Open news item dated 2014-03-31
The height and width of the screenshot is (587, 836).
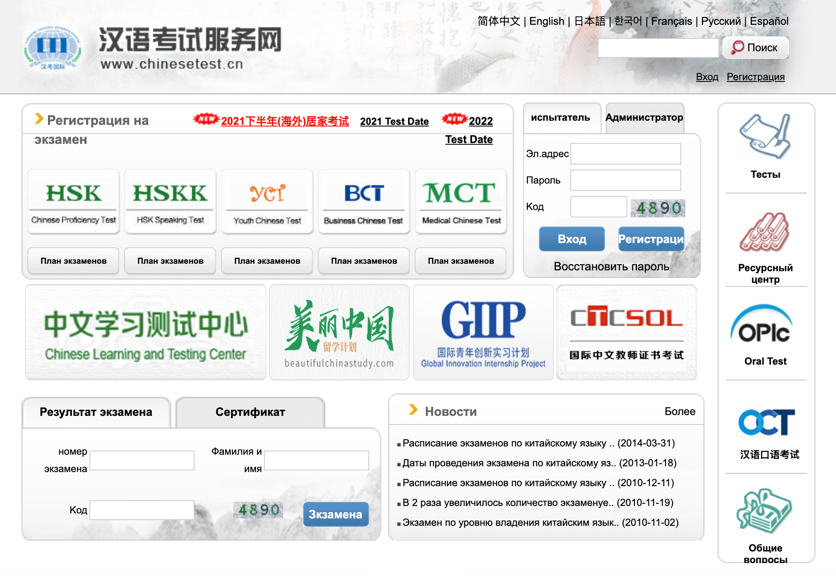point(539,443)
